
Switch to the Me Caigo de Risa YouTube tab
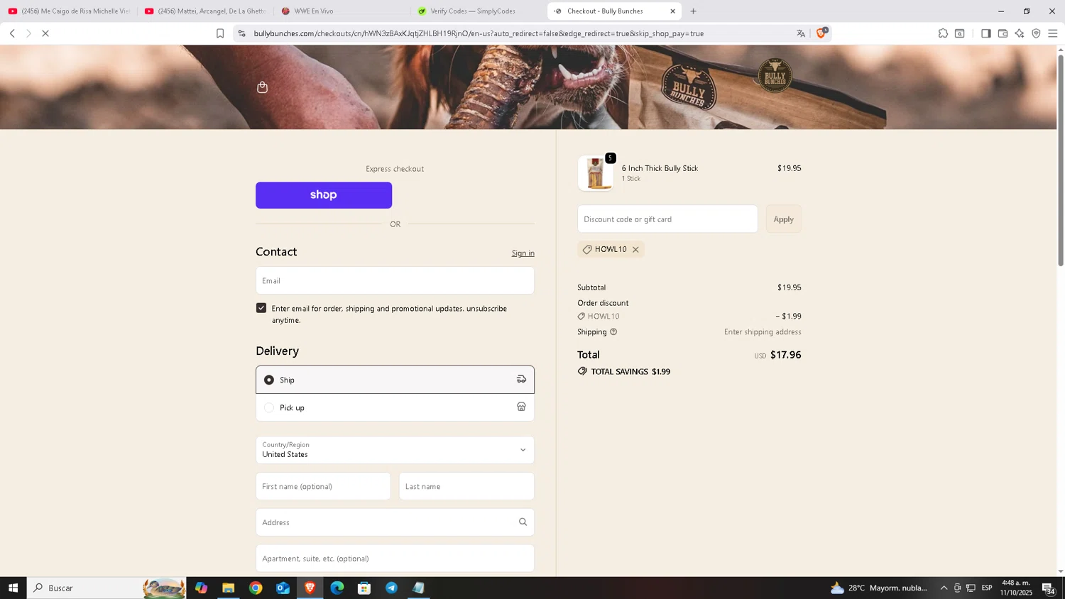(x=69, y=11)
